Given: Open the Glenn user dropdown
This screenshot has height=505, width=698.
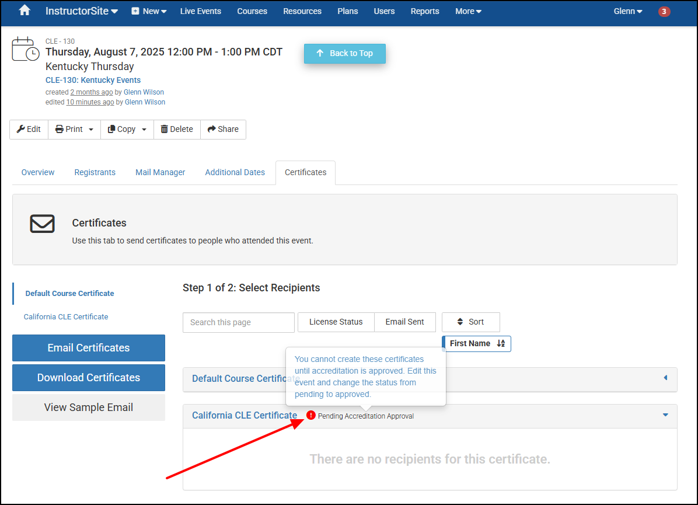Looking at the screenshot, I should [627, 11].
